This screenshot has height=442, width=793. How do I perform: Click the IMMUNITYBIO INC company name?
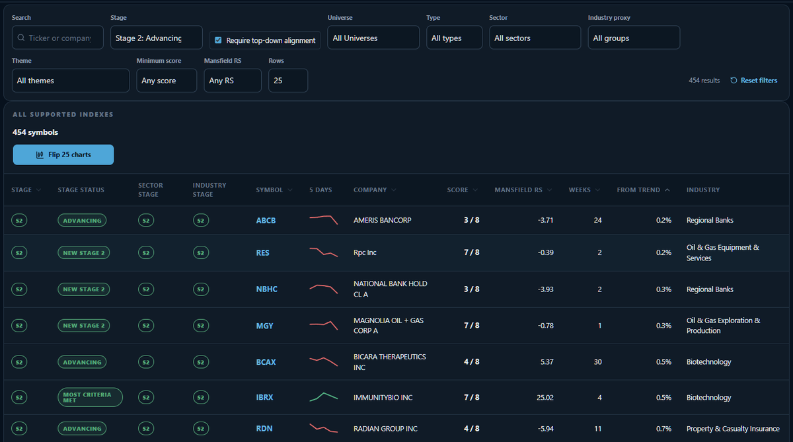[x=383, y=397]
